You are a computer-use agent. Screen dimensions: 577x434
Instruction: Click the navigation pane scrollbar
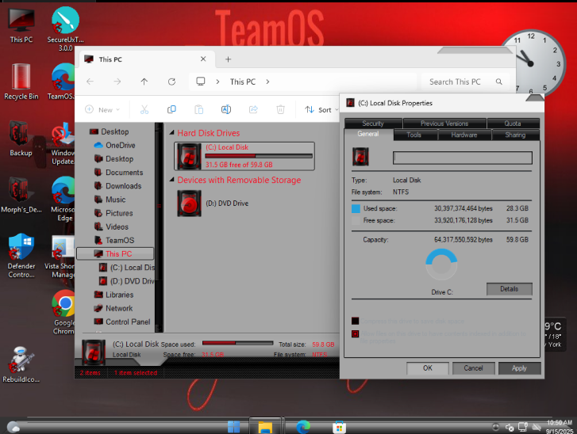tap(159, 227)
